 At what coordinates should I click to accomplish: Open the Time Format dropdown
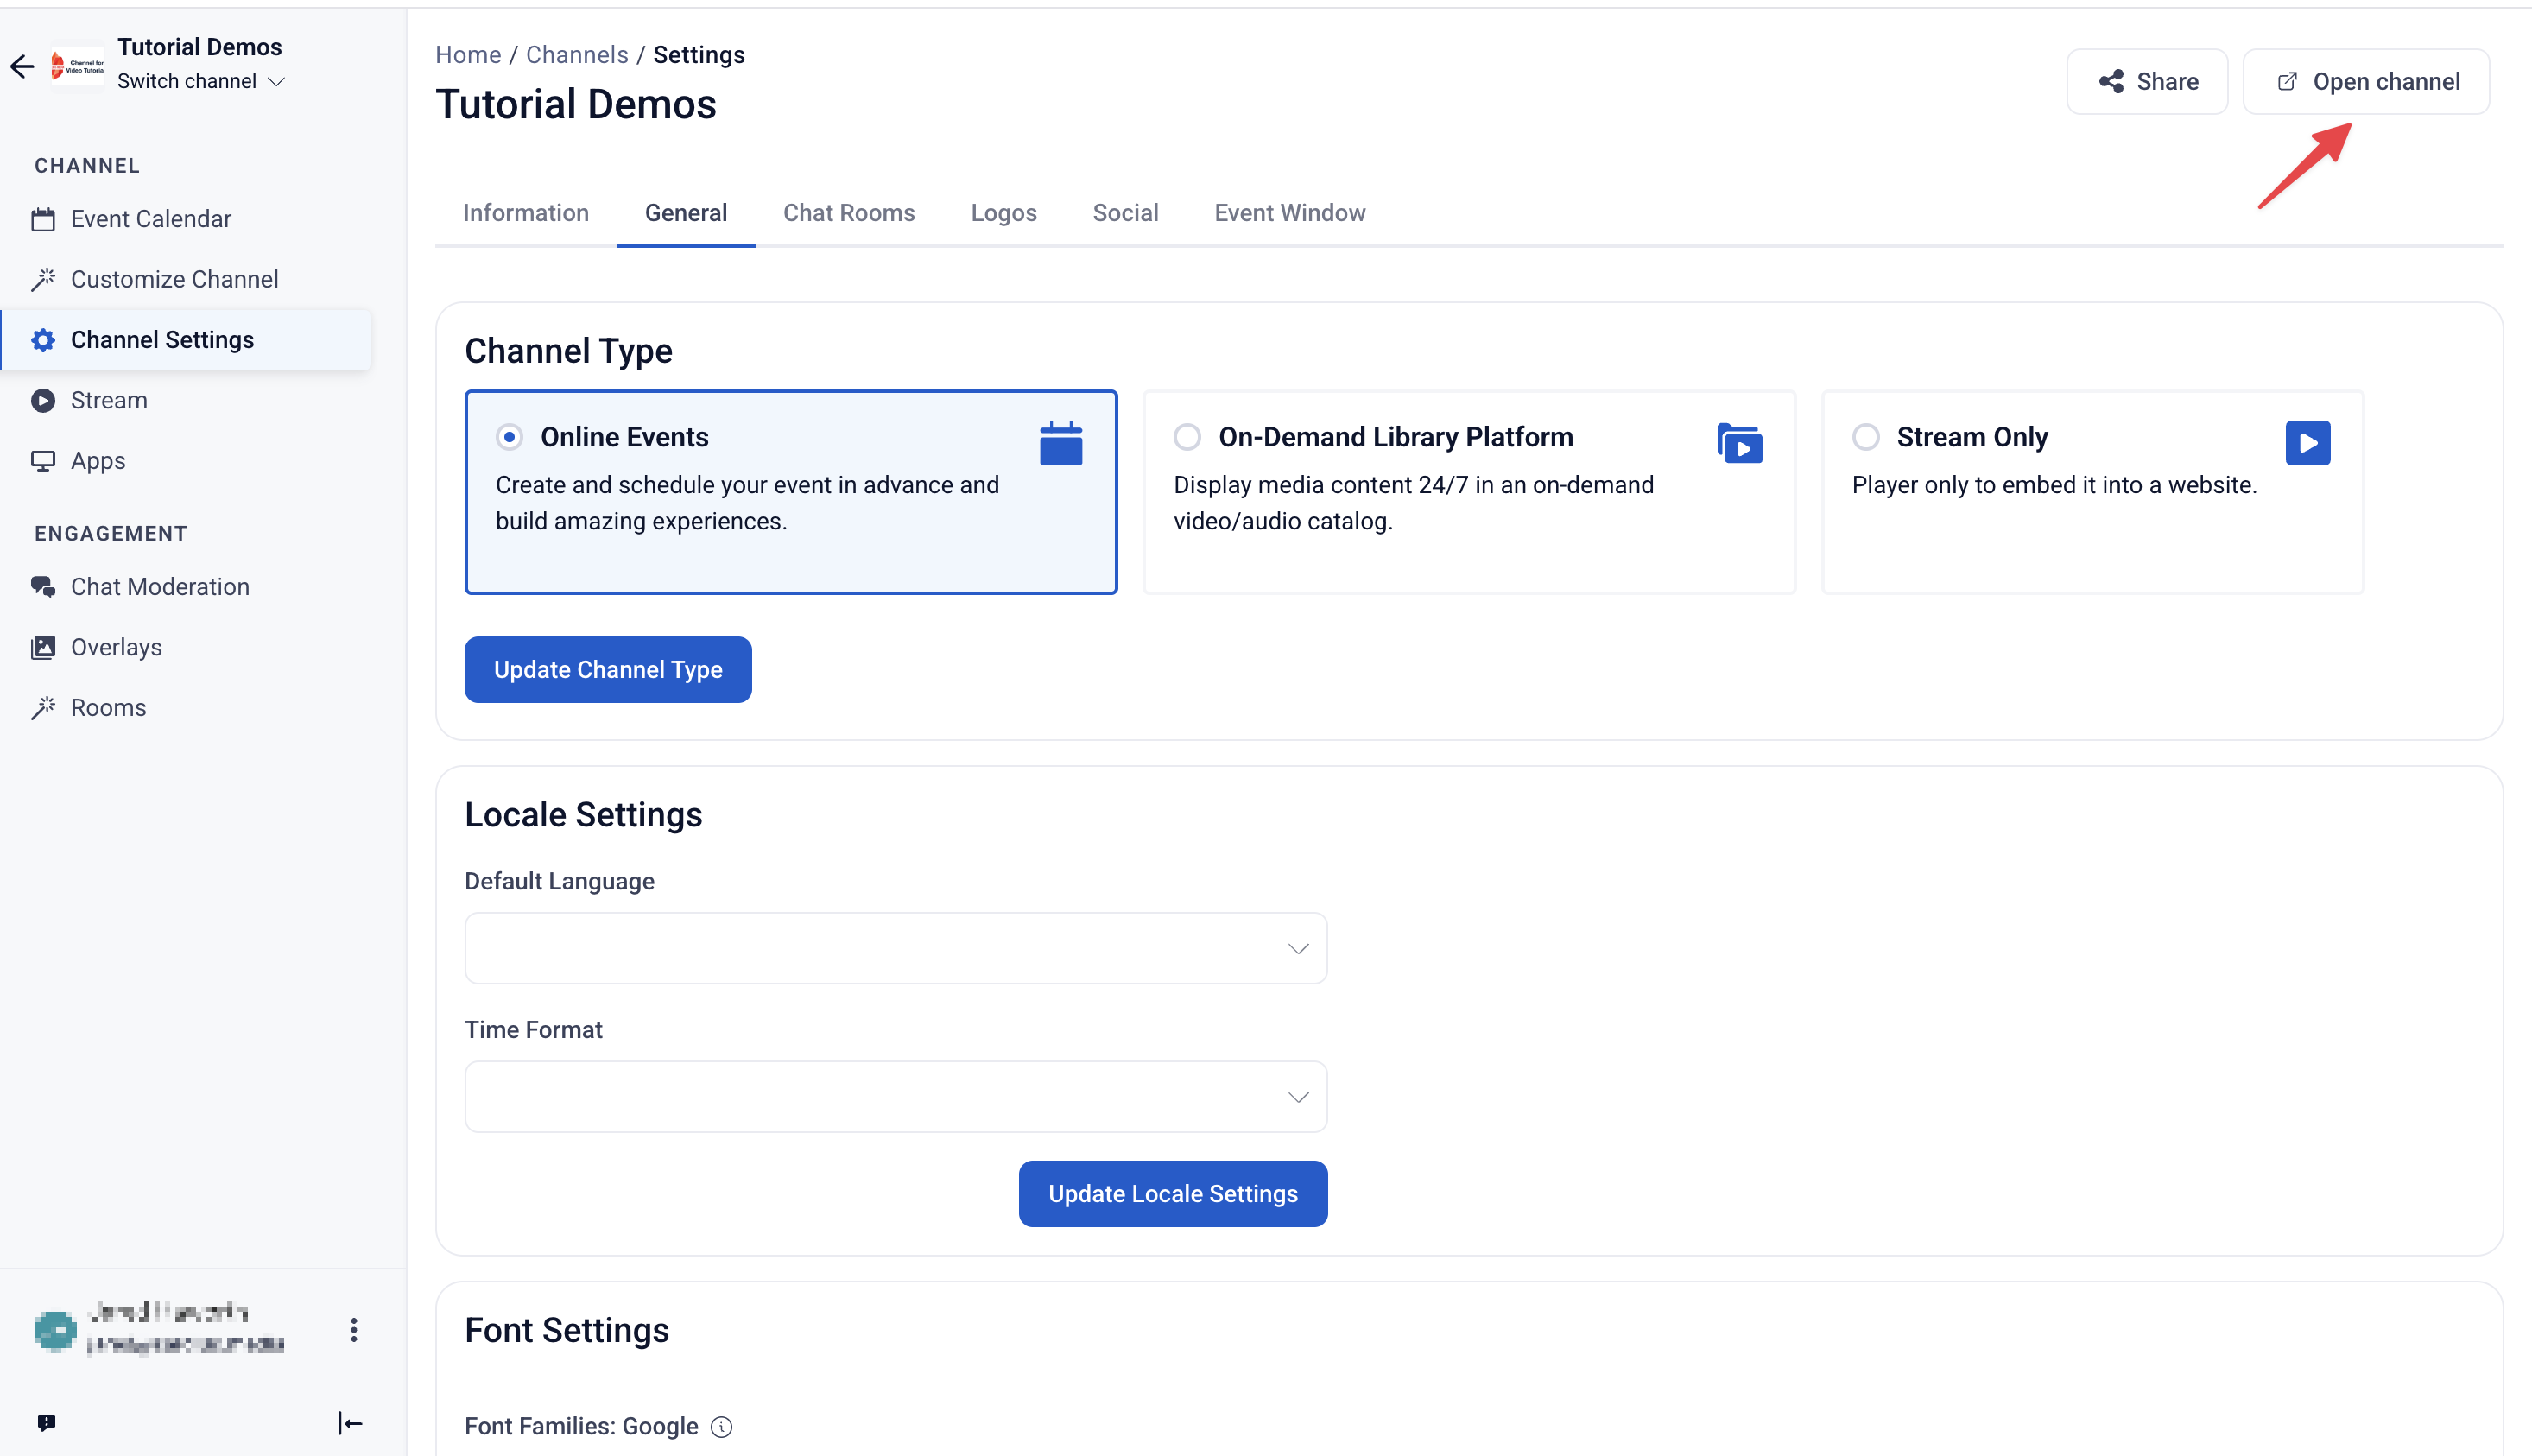(896, 1097)
